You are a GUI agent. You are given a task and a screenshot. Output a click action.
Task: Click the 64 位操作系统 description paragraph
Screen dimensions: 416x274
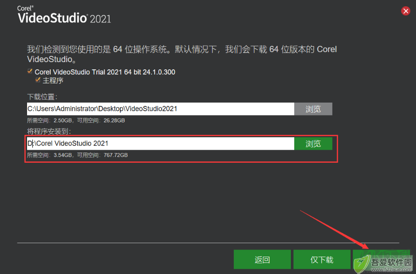182,54
